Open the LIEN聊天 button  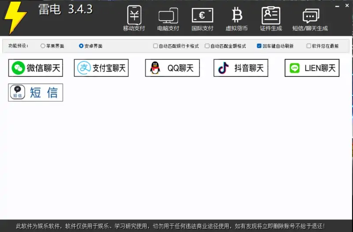coord(312,68)
